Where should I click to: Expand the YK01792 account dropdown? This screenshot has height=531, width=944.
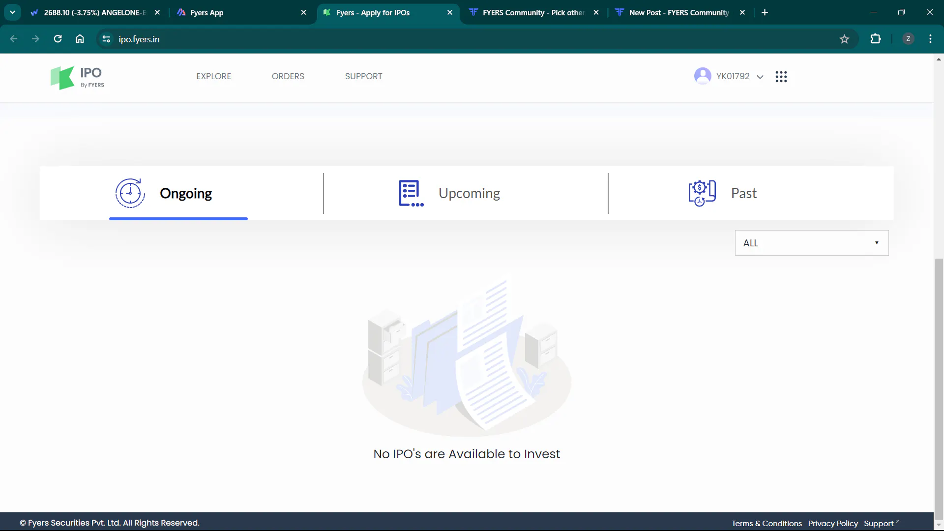pos(760,77)
